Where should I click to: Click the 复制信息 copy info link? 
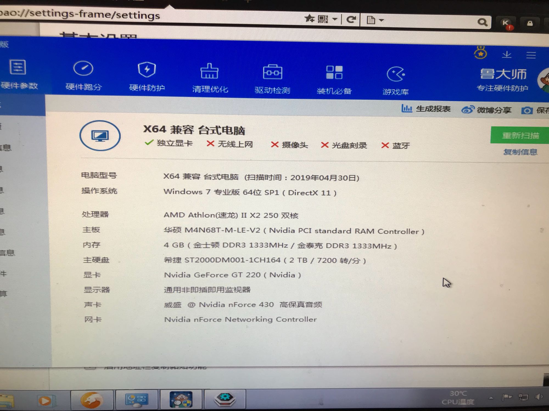click(520, 152)
